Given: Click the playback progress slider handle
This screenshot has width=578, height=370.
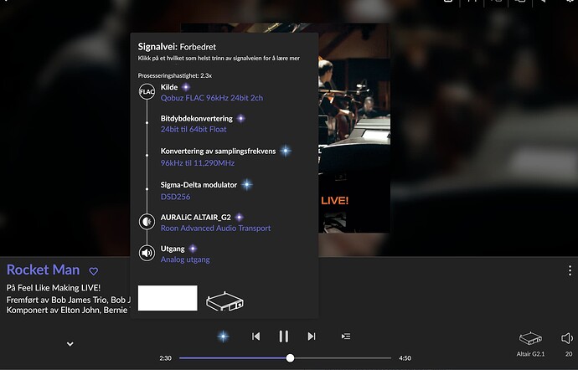Looking at the screenshot, I should point(290,357).
